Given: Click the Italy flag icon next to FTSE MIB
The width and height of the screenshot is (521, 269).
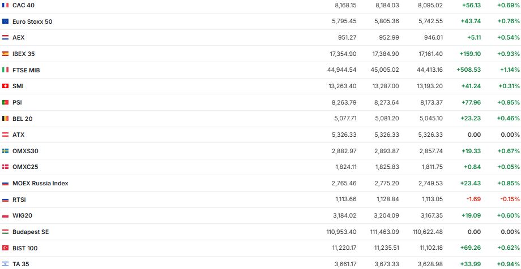Looking at the screenshot, I should pyautogui.click(x=6, y=70).
